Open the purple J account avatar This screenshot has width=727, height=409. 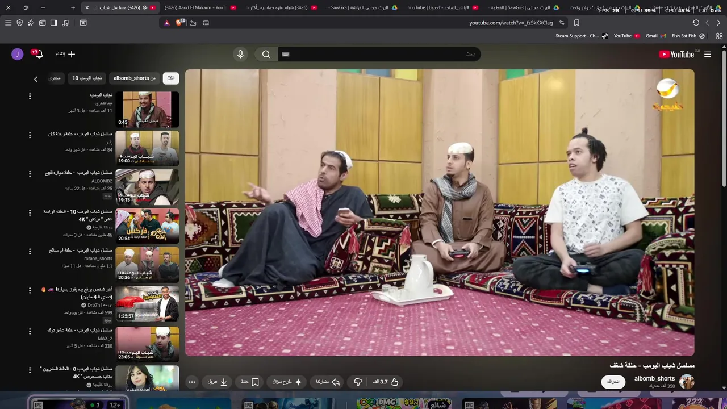point(17,54)
